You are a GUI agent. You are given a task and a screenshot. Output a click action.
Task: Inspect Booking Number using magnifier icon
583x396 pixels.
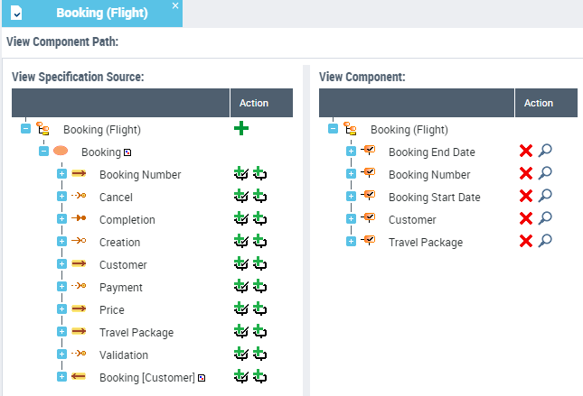[x=544, y=174]
